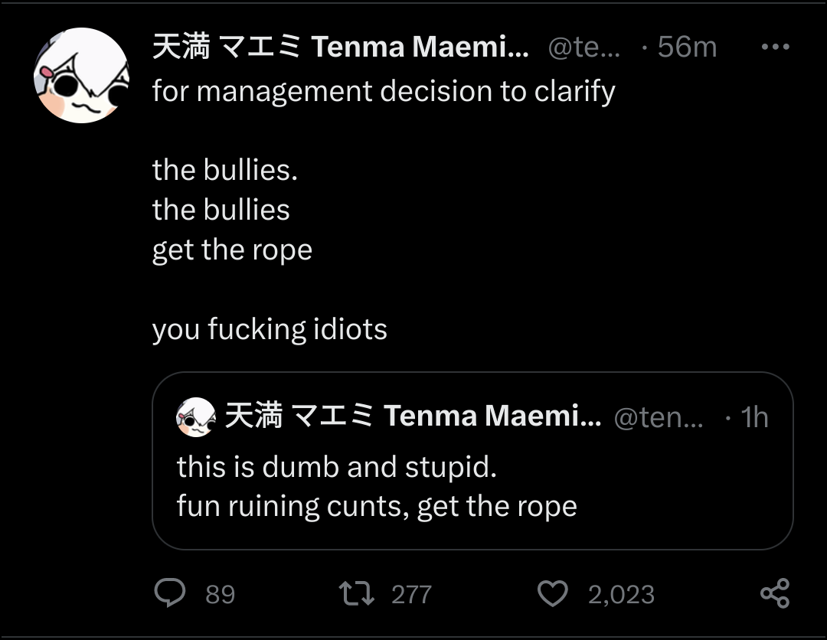Click the quoted tweet's 1h timestamp

click(x=754, y=417)
